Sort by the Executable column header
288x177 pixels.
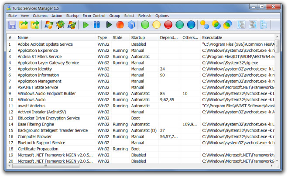point(238,37)
